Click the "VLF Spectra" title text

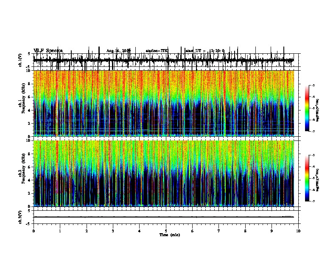48,51
